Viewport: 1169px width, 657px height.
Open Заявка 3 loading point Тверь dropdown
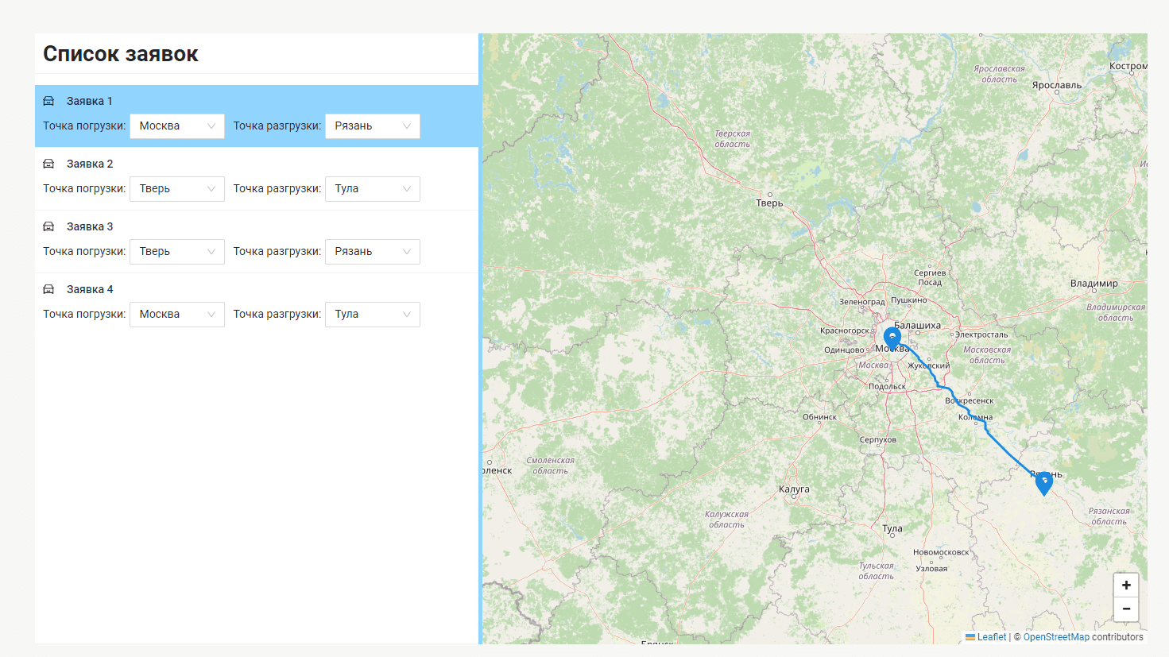[176, 252]
